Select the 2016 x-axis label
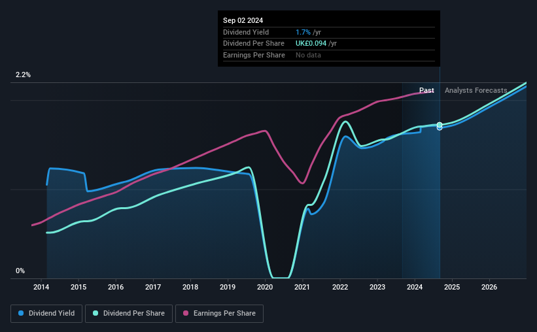The width and height of the screenshot is (537, 332). tap(116, 287)
